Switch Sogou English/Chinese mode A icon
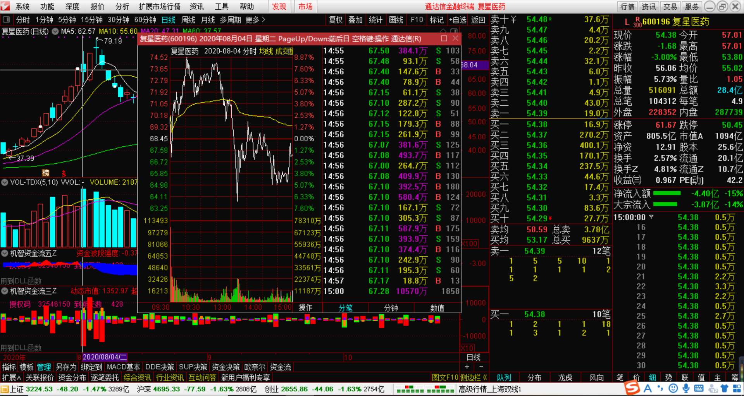Viewport: 744px width, 396px height. coord(648,388)
